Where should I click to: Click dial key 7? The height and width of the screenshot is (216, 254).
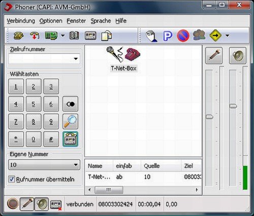(x=16, y=122)
